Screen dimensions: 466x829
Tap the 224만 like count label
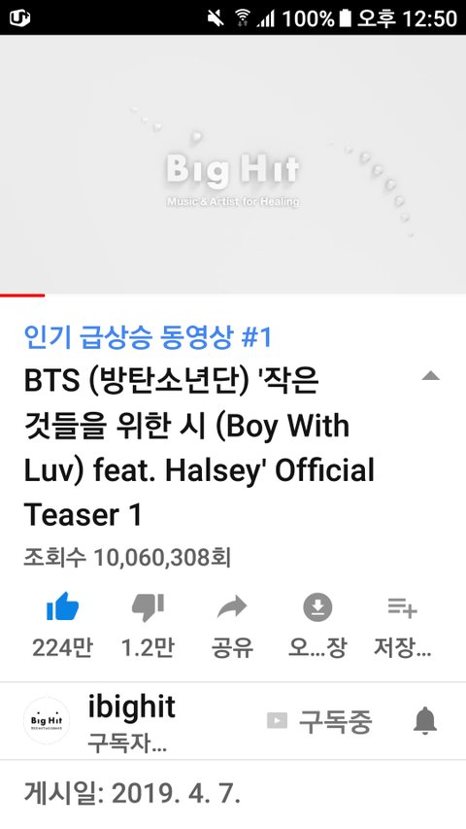(62, 647)
